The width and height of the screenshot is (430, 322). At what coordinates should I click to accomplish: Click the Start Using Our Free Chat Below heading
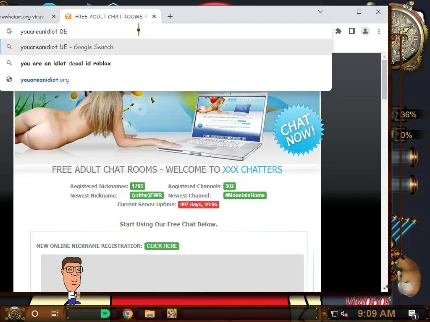[x=169, y=224]
